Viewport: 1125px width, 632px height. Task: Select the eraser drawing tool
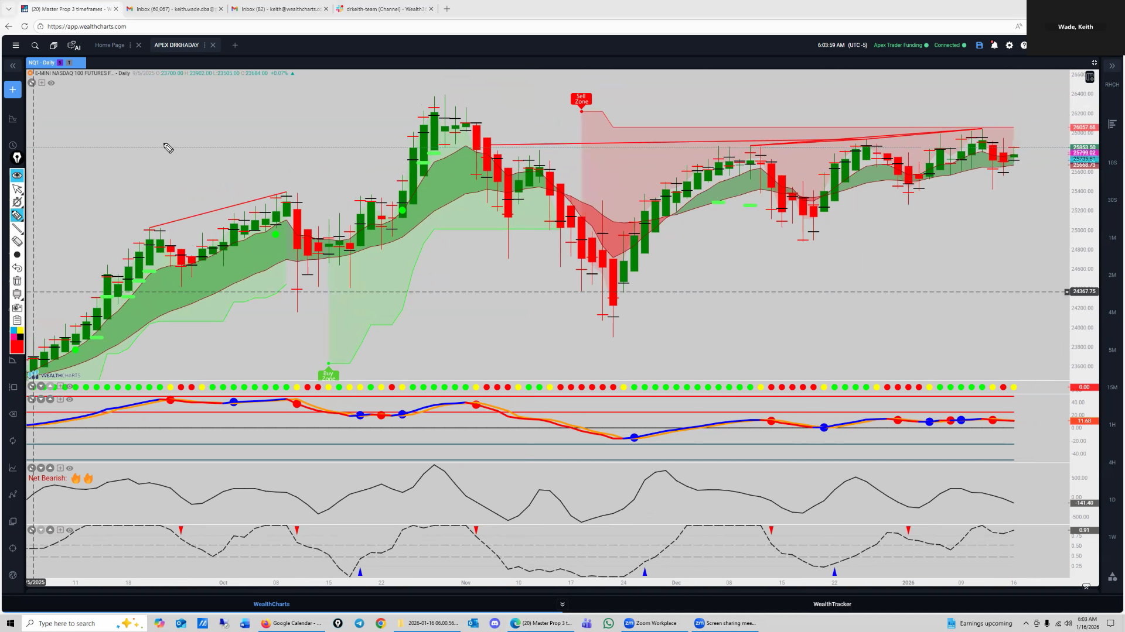click(x=17, y=241)
